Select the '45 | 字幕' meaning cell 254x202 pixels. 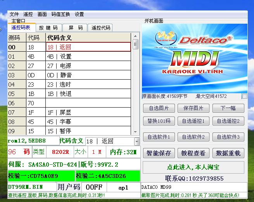tap(88, 122)
